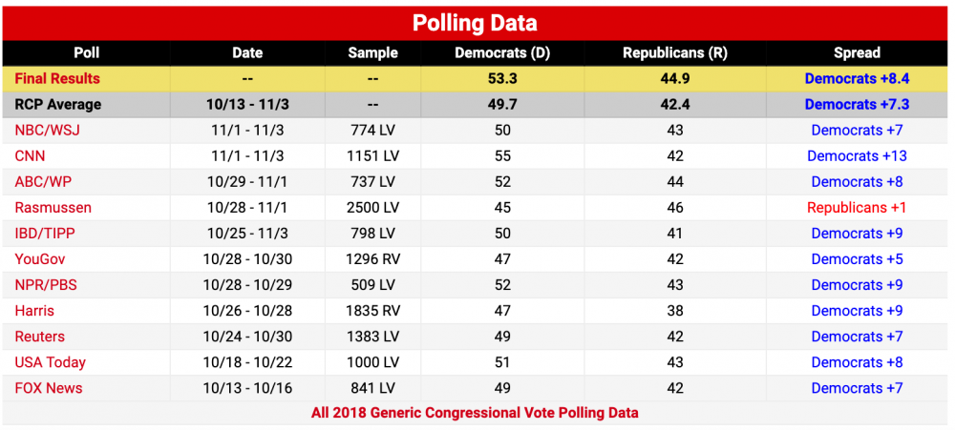Click the RCP Average row label
Image resolution: width=955 pixels, height=430 pixels.
tap(57, 104)
